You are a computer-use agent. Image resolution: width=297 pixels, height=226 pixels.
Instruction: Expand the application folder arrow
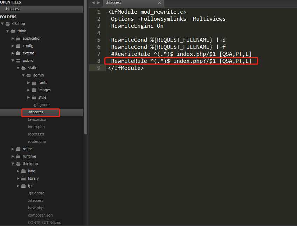[x=13, y=39]
